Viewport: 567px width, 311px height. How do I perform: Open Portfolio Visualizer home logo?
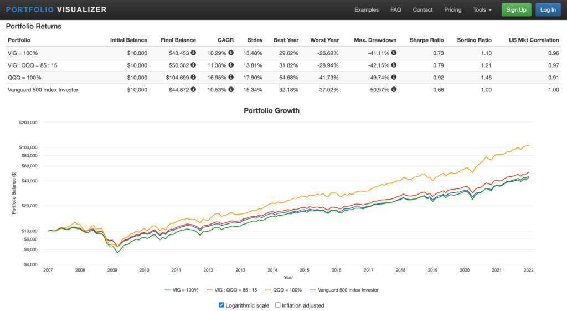[56, 10]
